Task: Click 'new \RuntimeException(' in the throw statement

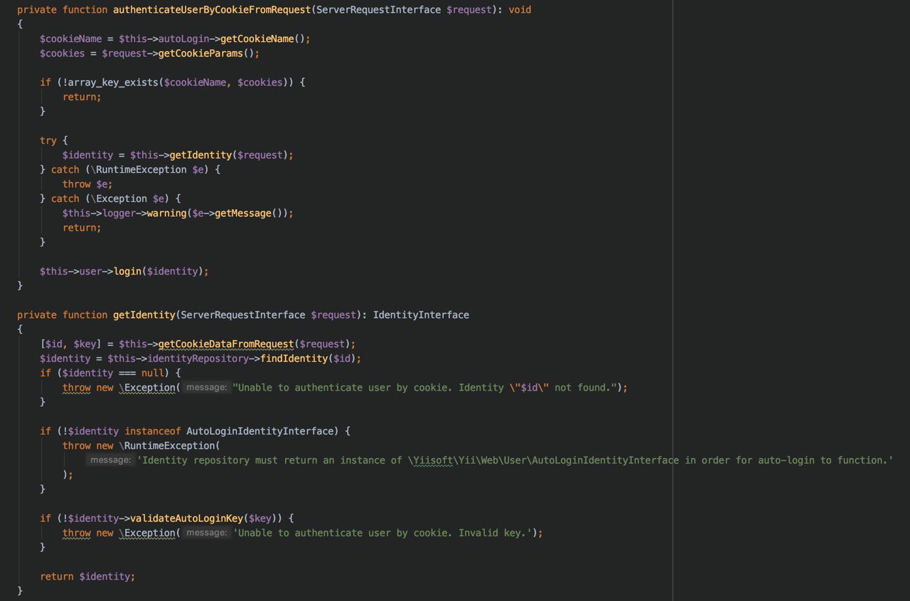Action: (x=159, y=446)
